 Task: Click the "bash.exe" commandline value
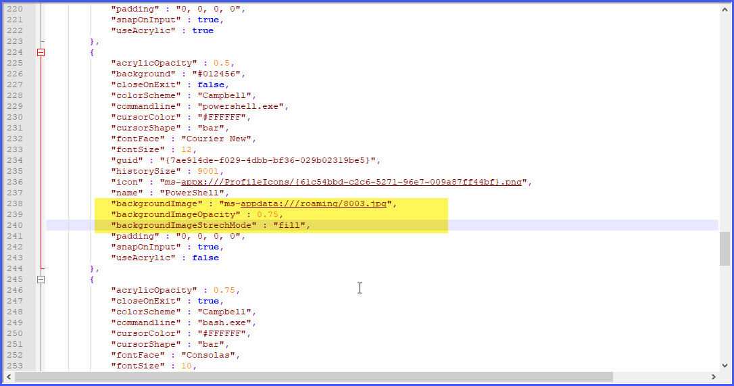pos(226,322)
